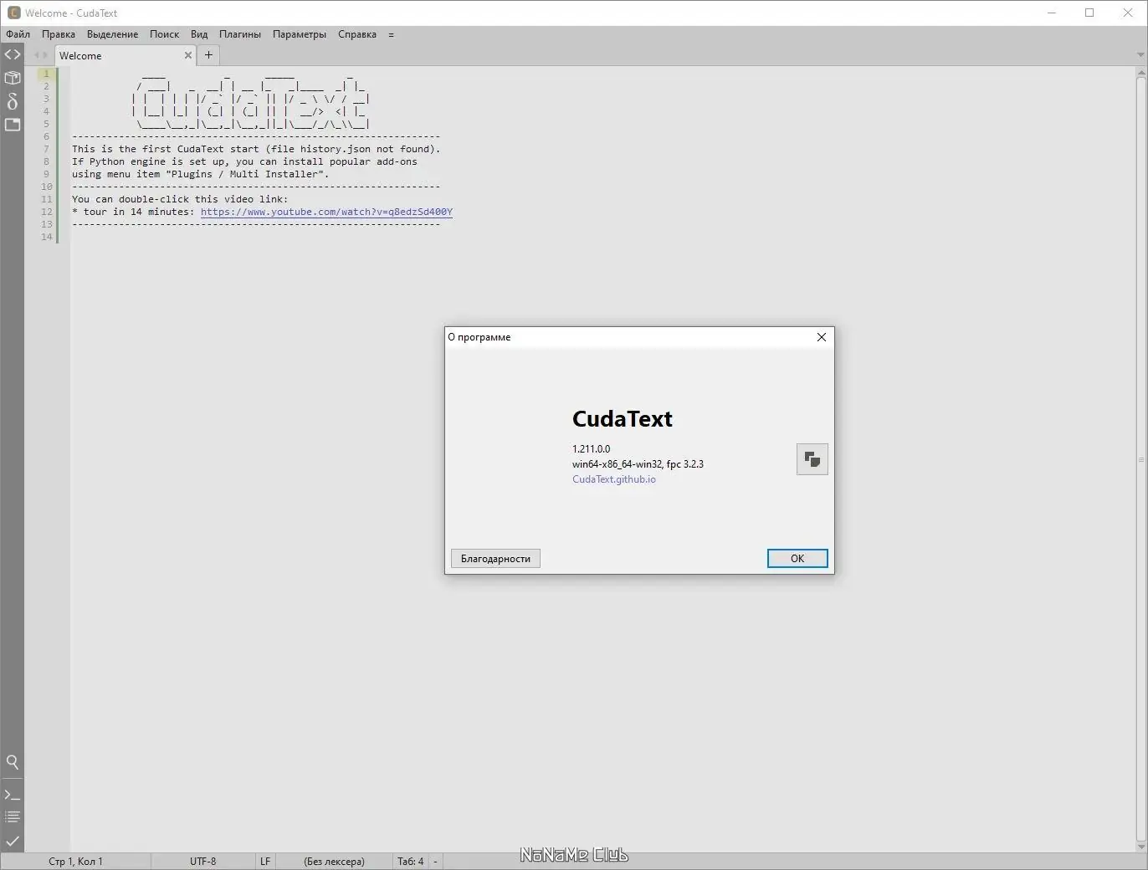The width and height of the screenshot is (1148, 870).
Task: Open the Плагины menu
Action: coord(240,34)
